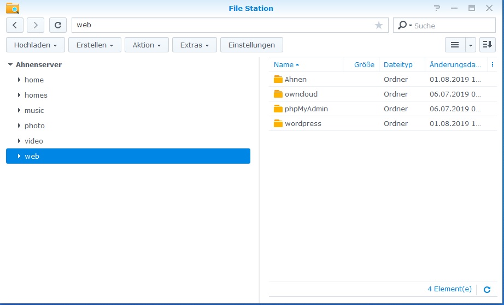
Task: Click the forward navigation arrow
Action: tap(36, 25)
